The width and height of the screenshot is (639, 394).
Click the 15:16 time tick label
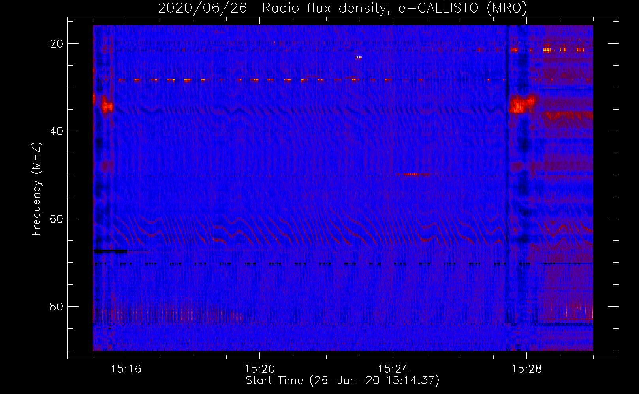[126, 369]
